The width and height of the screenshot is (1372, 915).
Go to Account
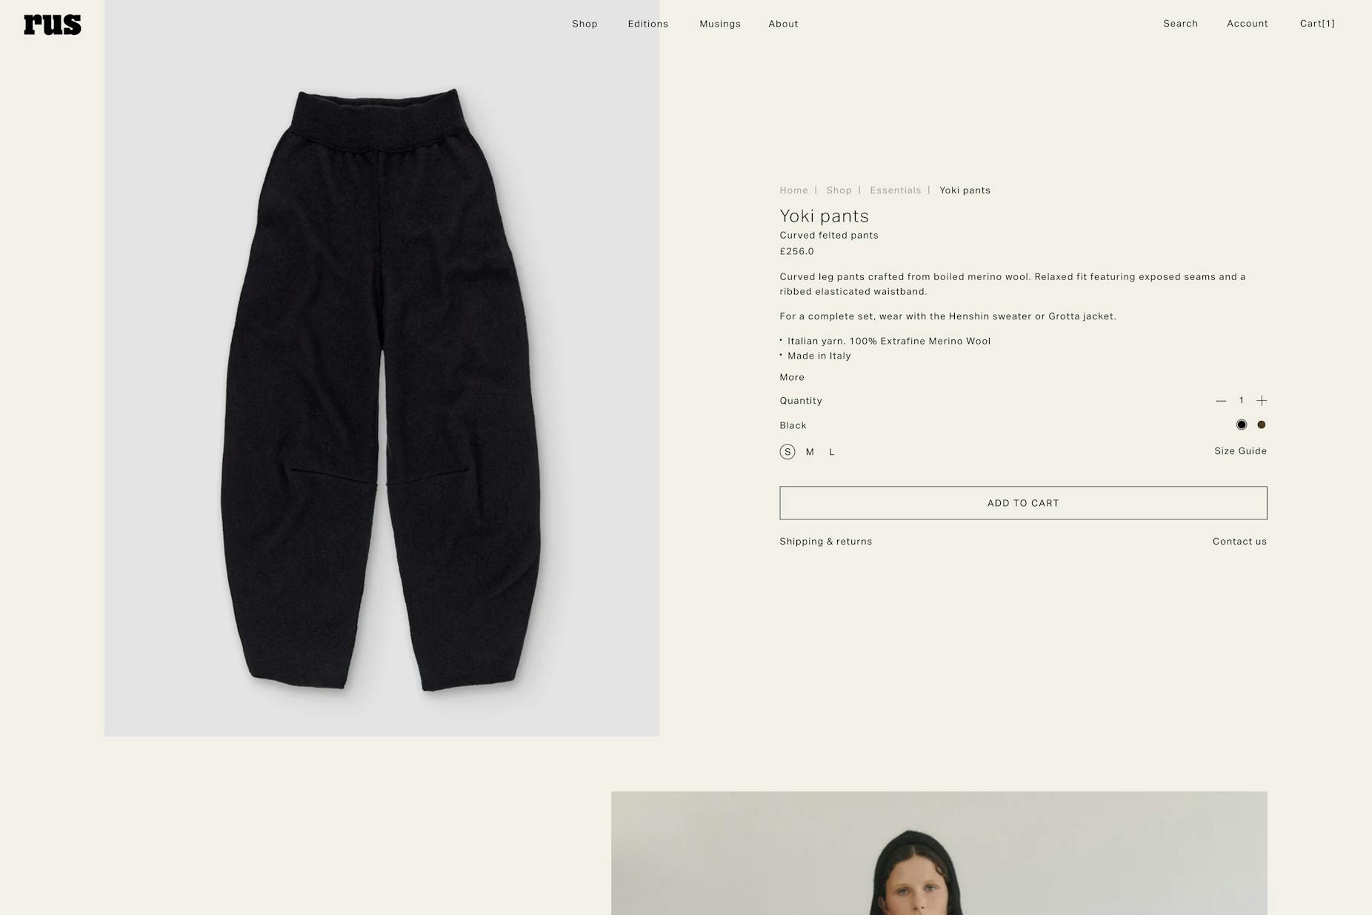[1248, 24]
